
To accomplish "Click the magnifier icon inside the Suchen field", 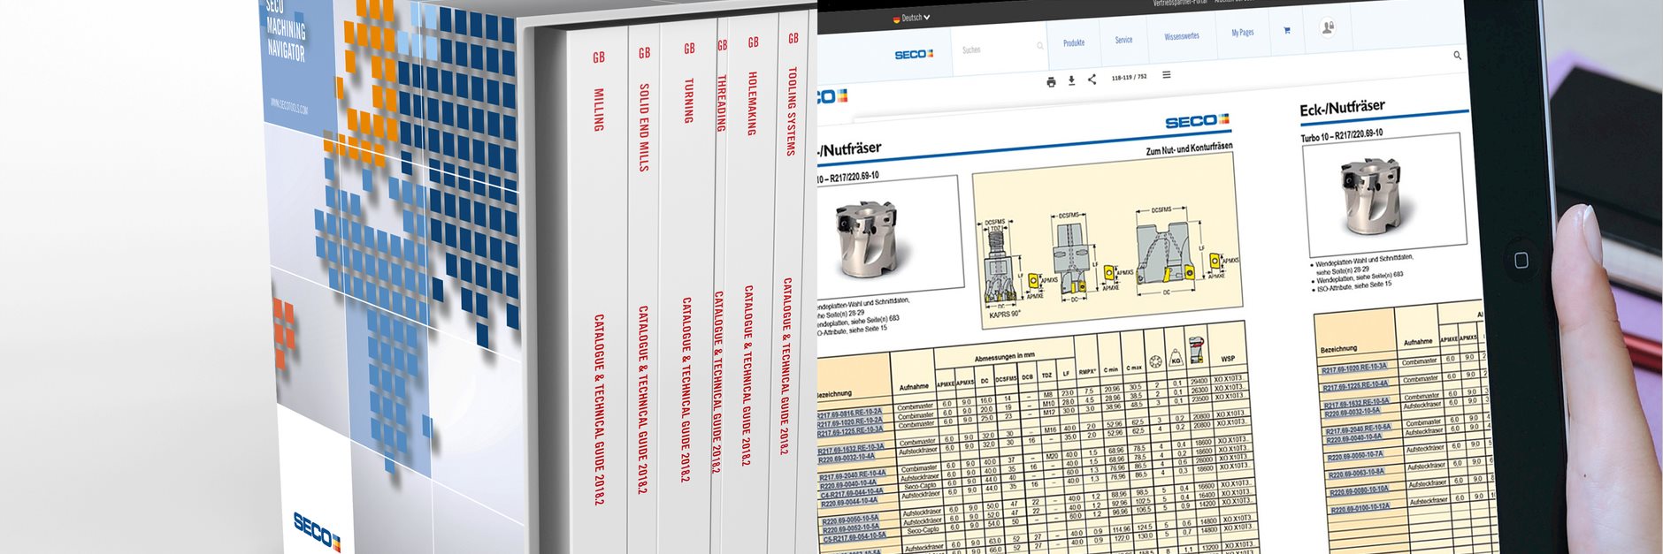I will (1039, 46).
